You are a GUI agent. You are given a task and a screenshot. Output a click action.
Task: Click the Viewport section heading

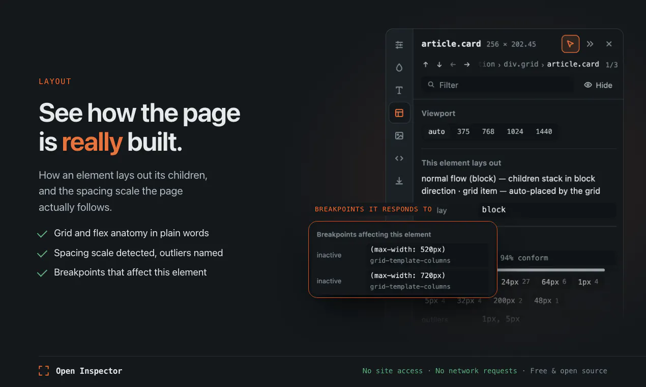tap(438, 114)
